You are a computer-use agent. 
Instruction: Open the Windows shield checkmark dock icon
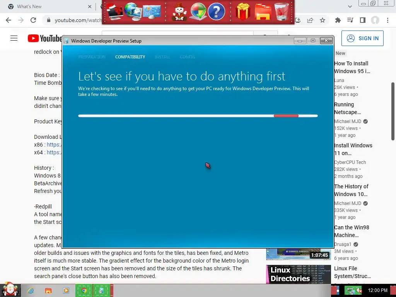(198, 12)
